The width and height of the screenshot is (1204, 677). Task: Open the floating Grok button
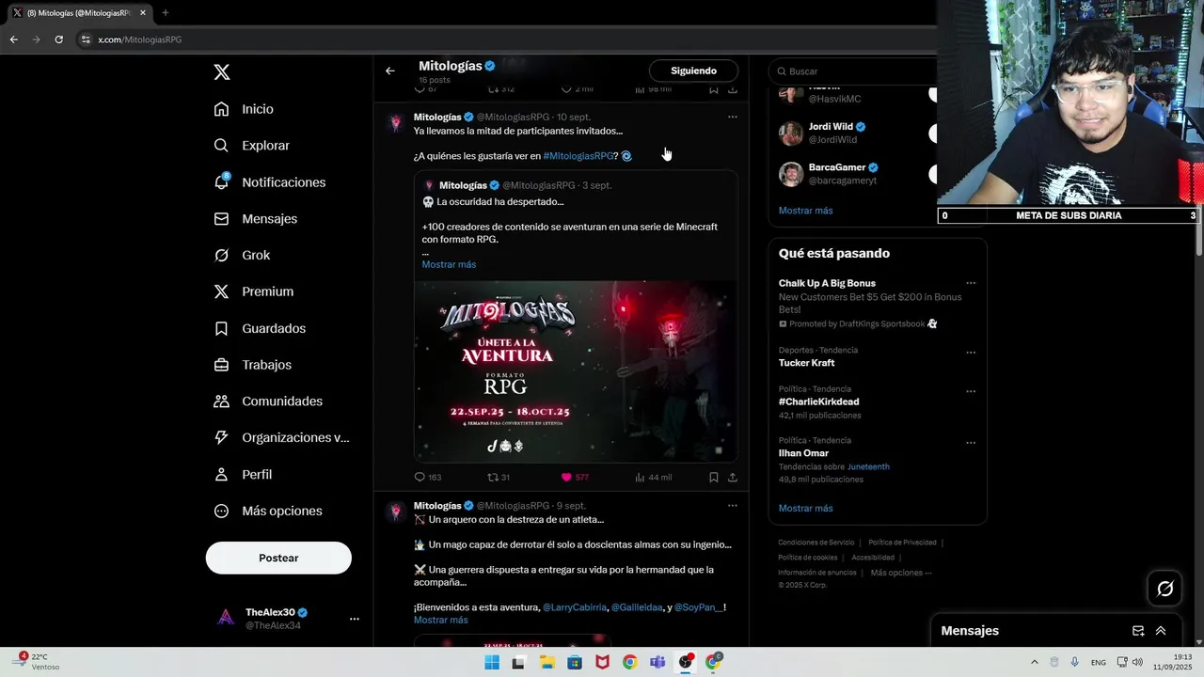point(1164,589)
